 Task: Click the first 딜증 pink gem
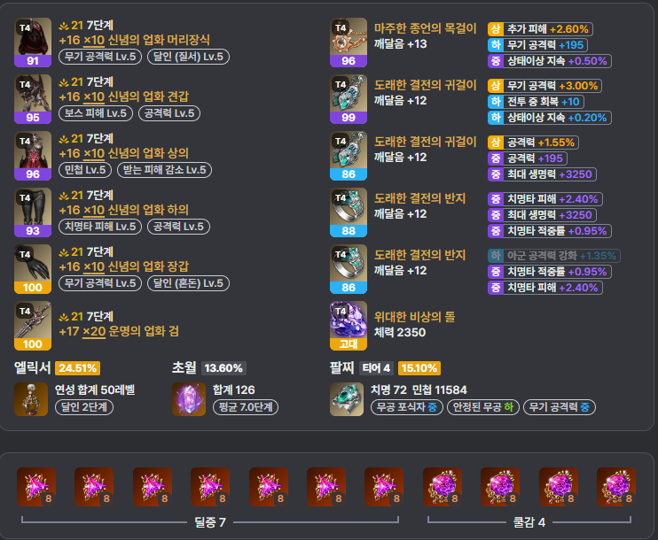click(x=36, y=487)
